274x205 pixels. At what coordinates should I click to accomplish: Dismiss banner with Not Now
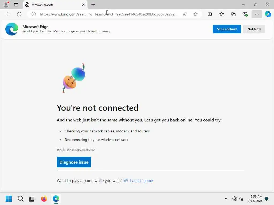point(254,29)
